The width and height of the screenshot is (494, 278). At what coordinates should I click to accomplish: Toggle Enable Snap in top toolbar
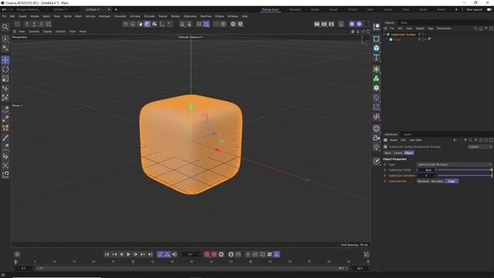coord(182,24)
